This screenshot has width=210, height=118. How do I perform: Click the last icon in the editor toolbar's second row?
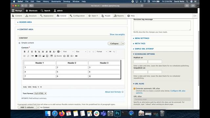point(76,56)
